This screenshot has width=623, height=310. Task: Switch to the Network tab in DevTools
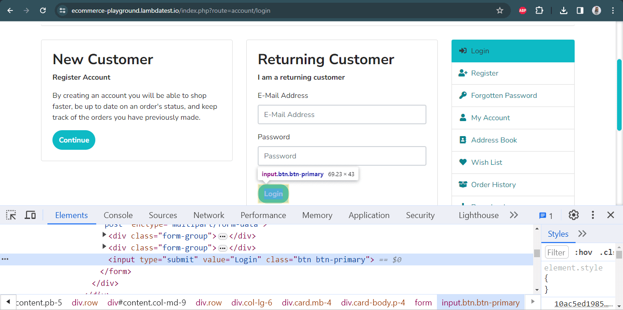coord(208,214)
